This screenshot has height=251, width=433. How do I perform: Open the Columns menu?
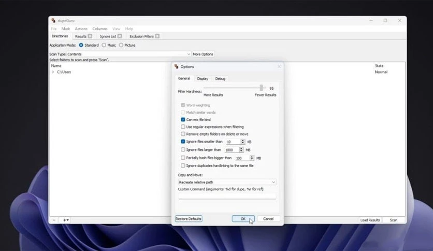100,29
